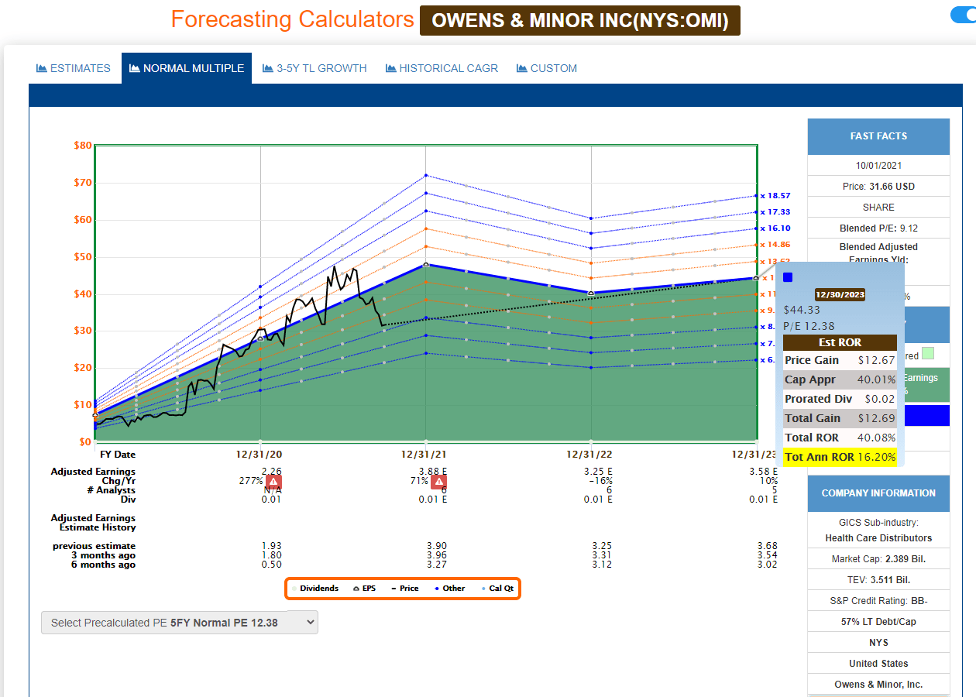The height and width of the screenshot is (697, 976).
Task: Click EPS marker at 12/31/20 on chart
Action: coord(260,338)
